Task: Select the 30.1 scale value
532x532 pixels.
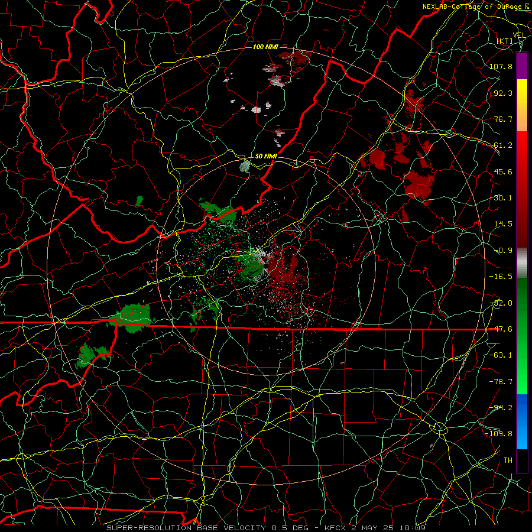Action: [503, 198]
